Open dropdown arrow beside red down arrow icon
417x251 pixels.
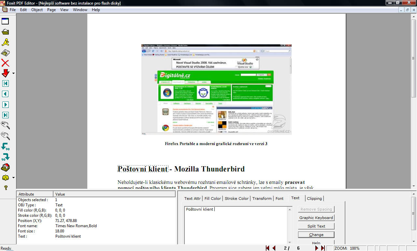[13, 73]
